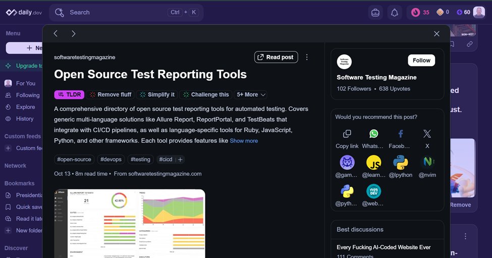Open the notifications bell
This screenshot has height=258, width=492.
395,12
